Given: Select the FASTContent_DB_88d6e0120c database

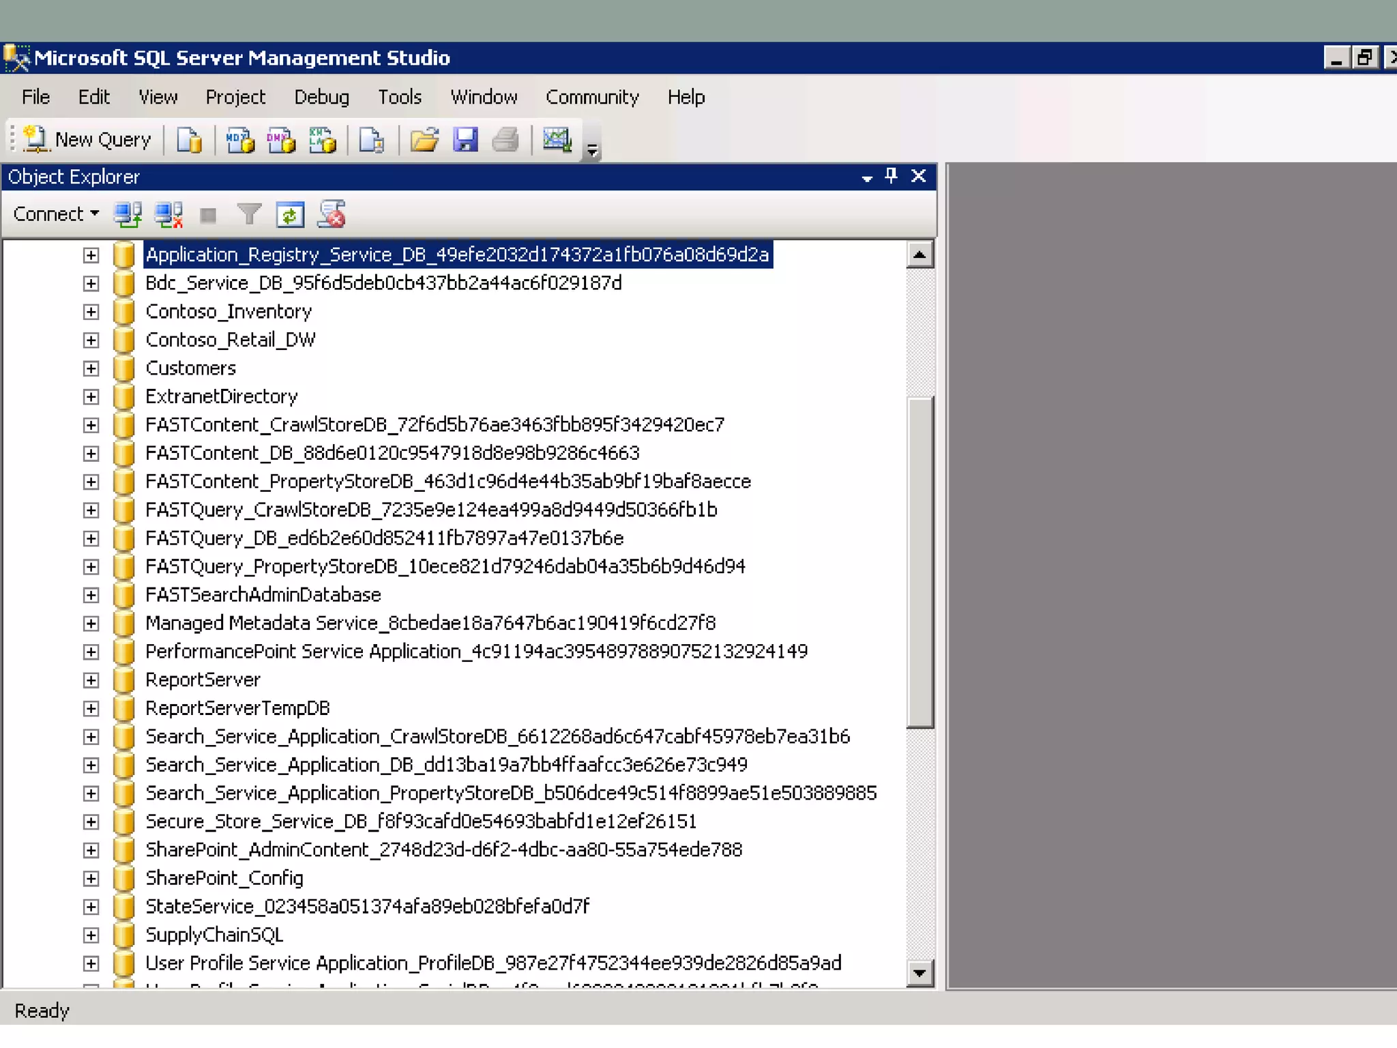Looking at the screenshot, I should pyautogui.click(x=392, y=453).
